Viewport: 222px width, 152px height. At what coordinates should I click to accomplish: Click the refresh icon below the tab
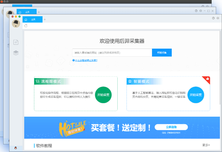tap(26, 26)
